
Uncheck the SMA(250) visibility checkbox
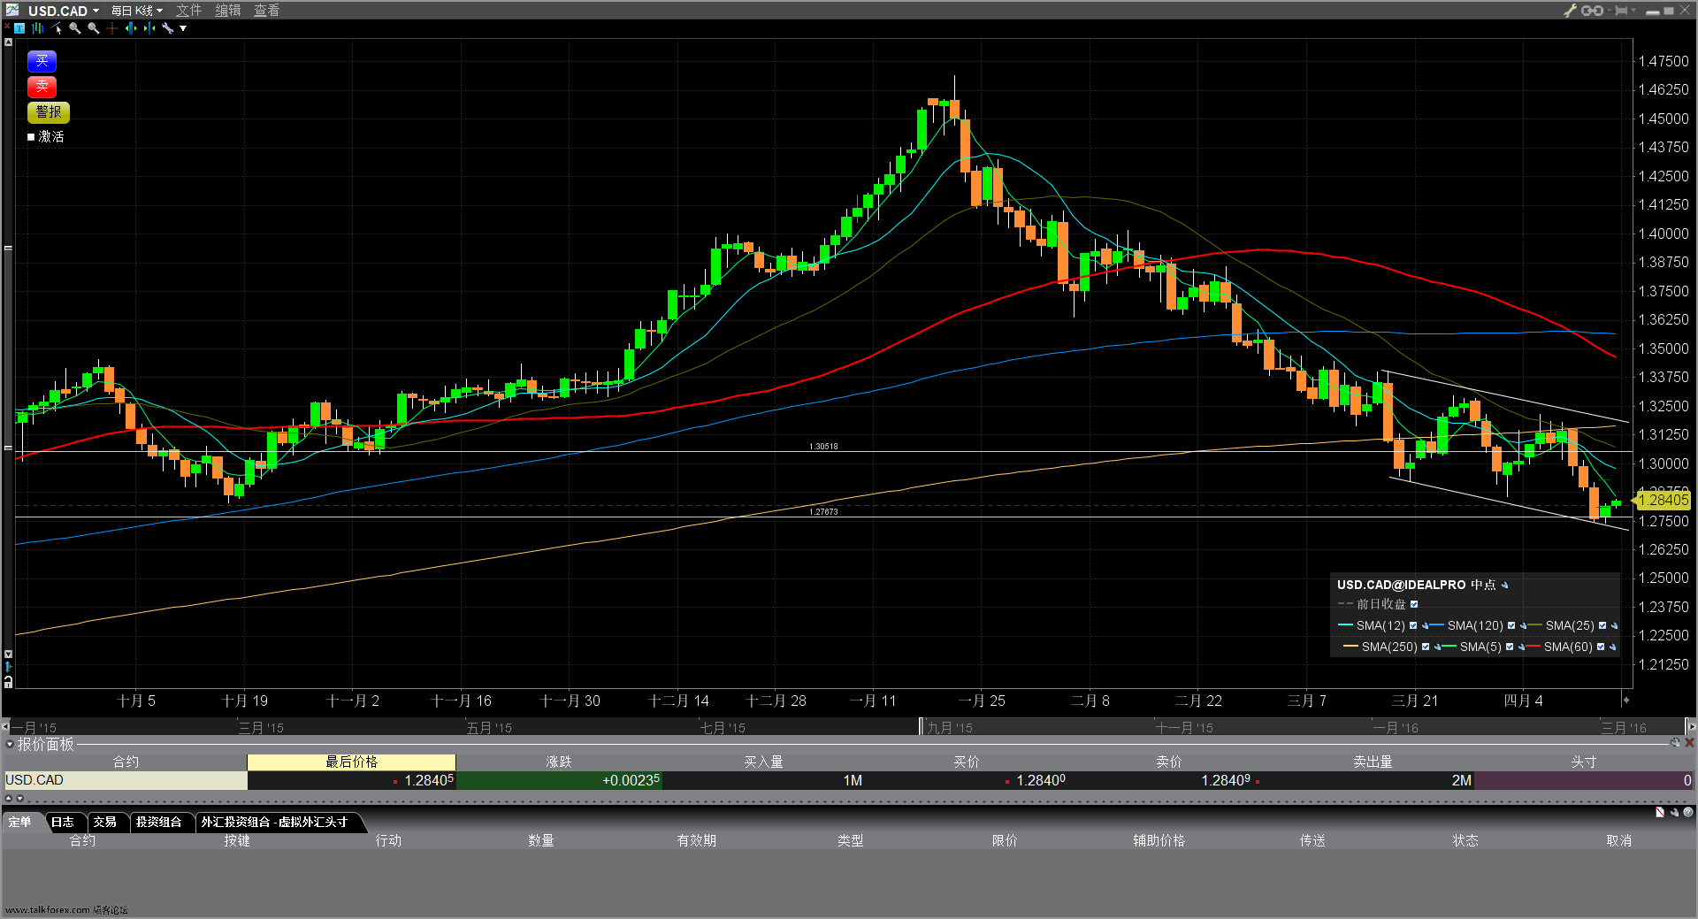click(1426, 647)
